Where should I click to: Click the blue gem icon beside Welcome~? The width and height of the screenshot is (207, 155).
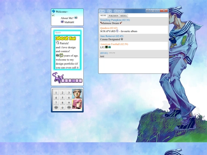coord(53,11)
